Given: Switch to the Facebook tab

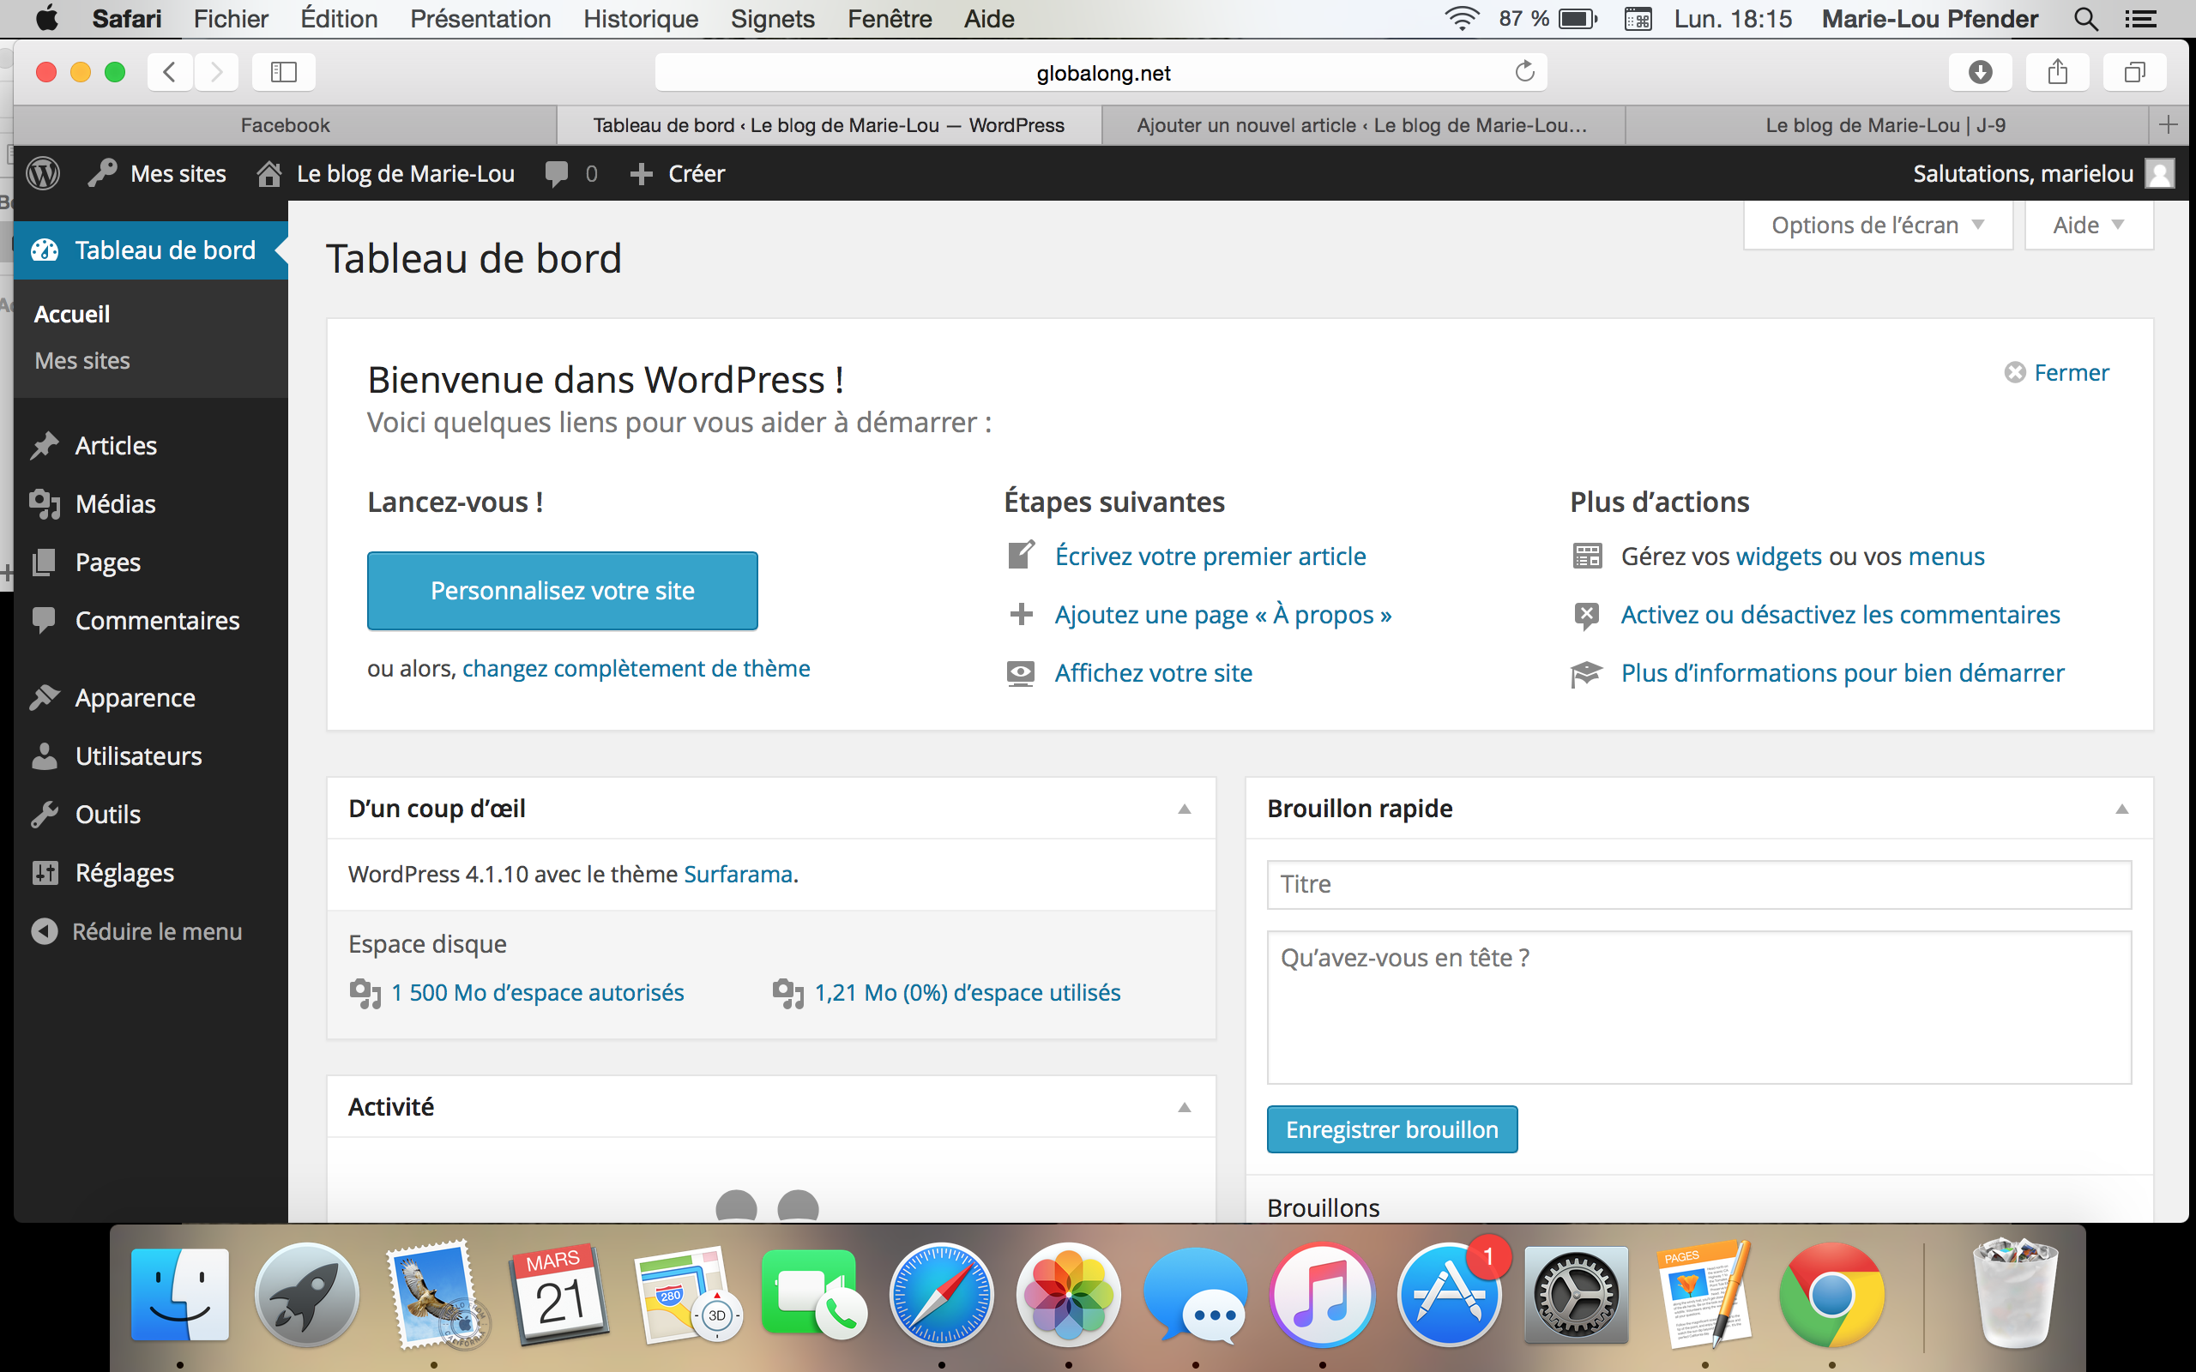Looking at the screenshot, I should [285, 125].
